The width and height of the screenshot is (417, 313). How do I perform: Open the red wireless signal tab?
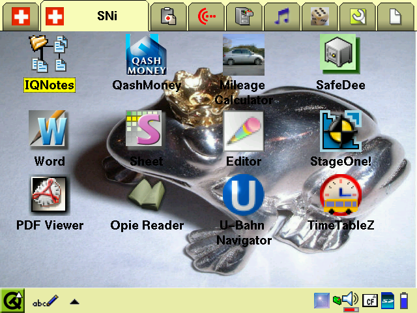point(207,16)
